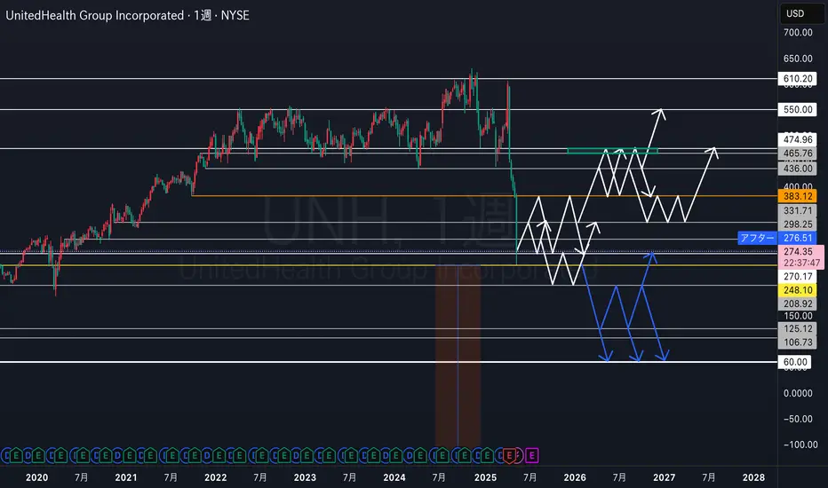Click the red earnings E marker
This screenshot has height=488, width=828.
(x=510, y=455)
